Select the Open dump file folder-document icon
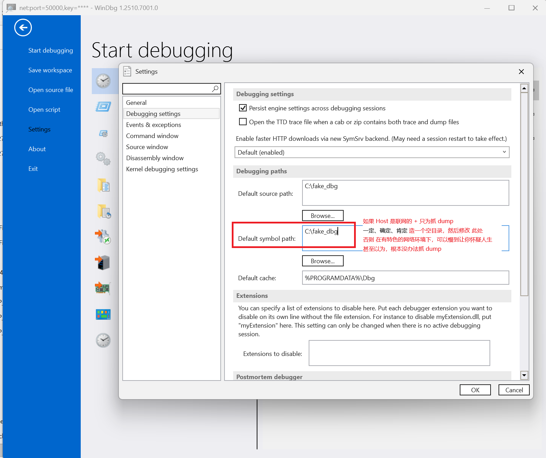This screenshot has height=458, width=546. click(103, 185)
